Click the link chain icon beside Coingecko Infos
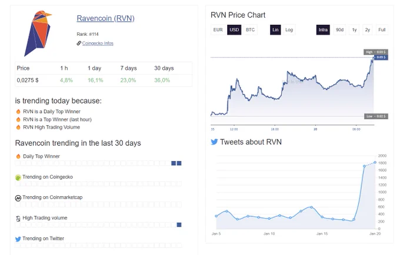The height and width of the screenshot is (255, 400). click(79, 43)
